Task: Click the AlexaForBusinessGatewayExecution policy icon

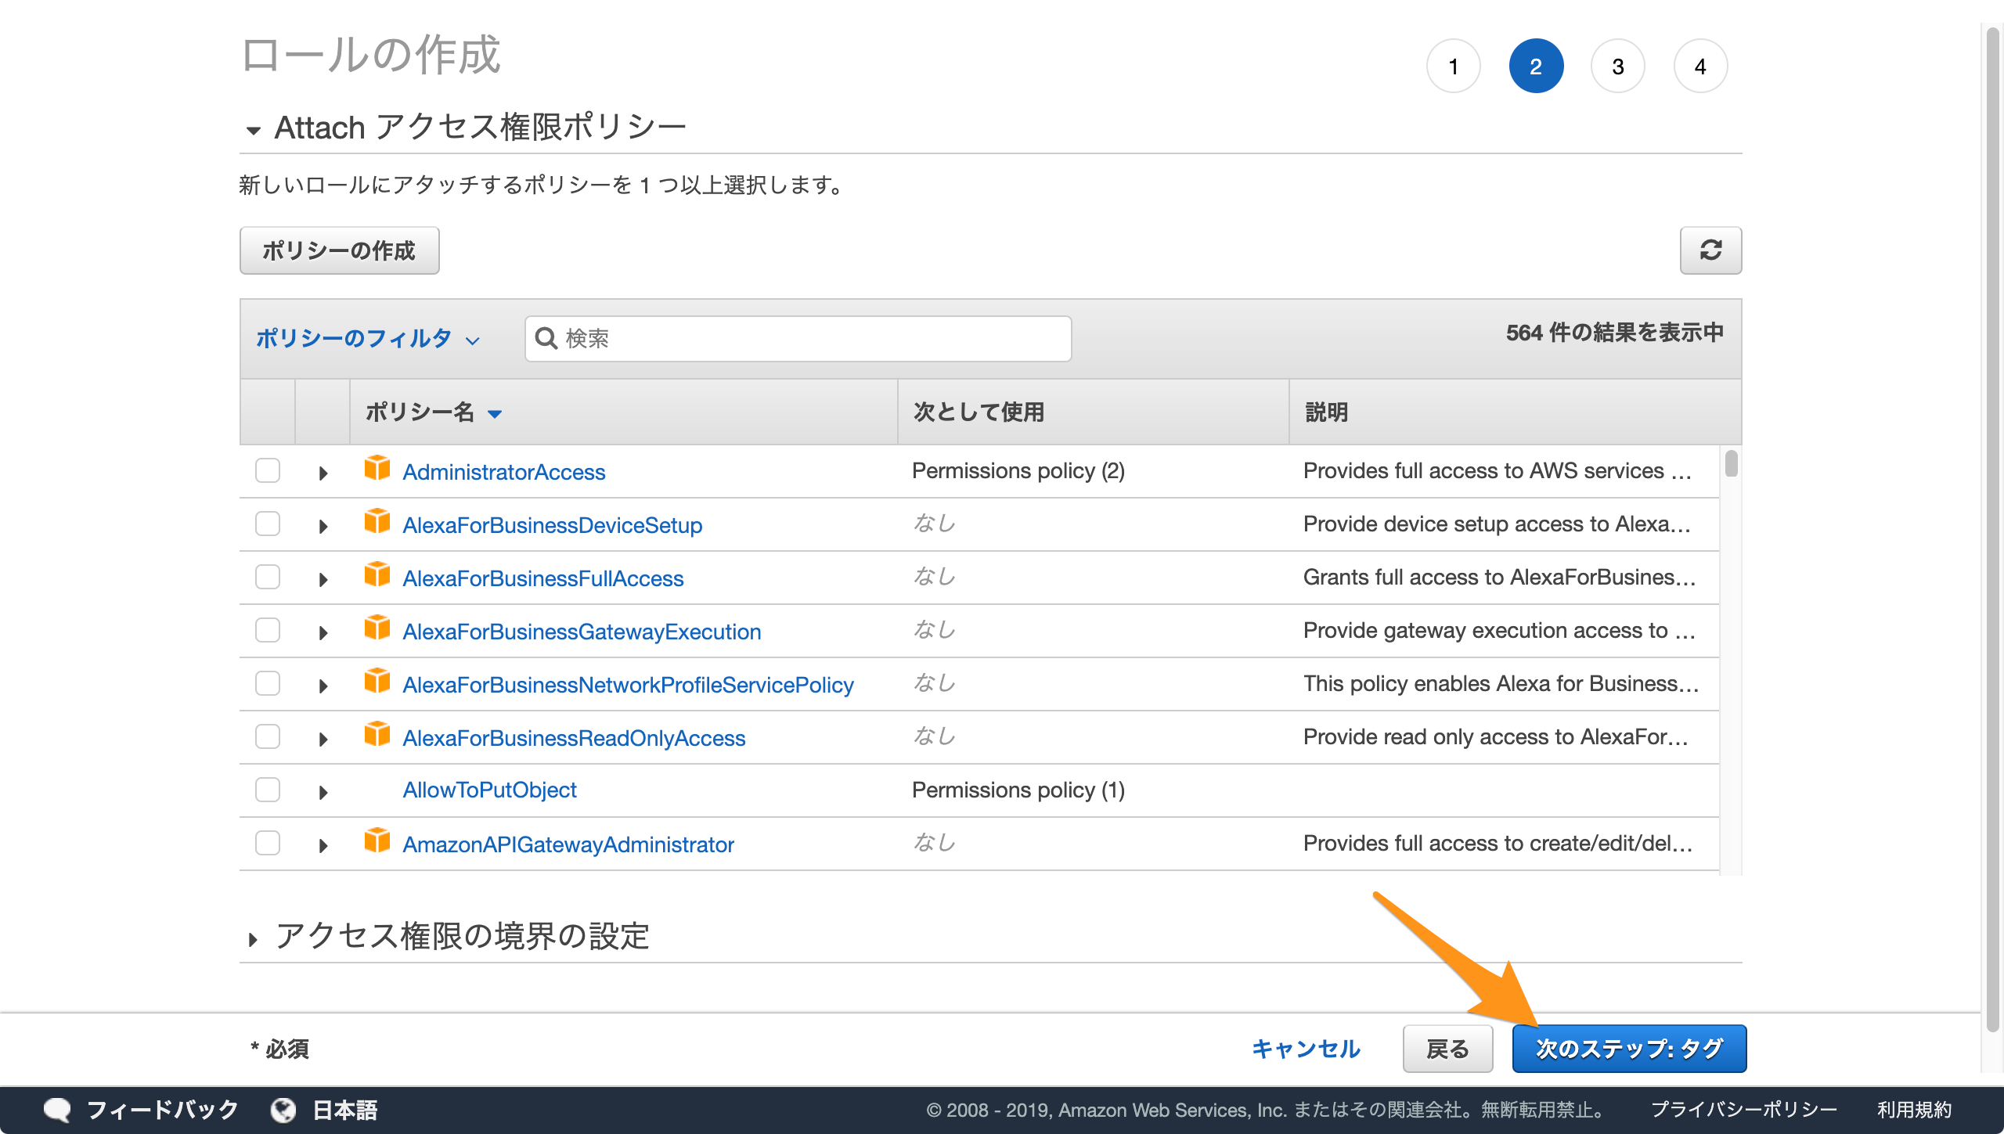Action: [377, 628]
